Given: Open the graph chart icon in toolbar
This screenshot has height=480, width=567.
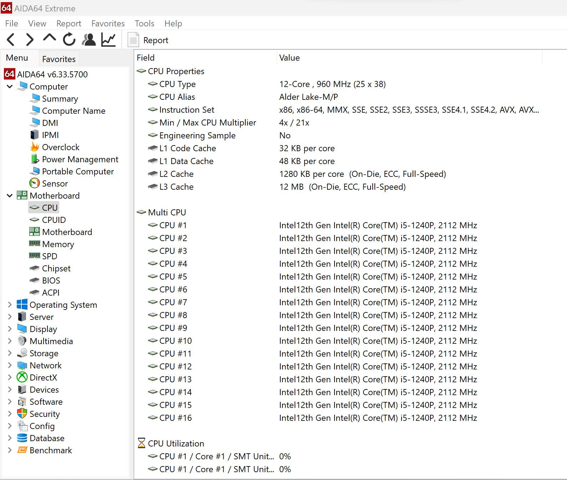Looking at the screenshot, I should (x=108, y=40).
